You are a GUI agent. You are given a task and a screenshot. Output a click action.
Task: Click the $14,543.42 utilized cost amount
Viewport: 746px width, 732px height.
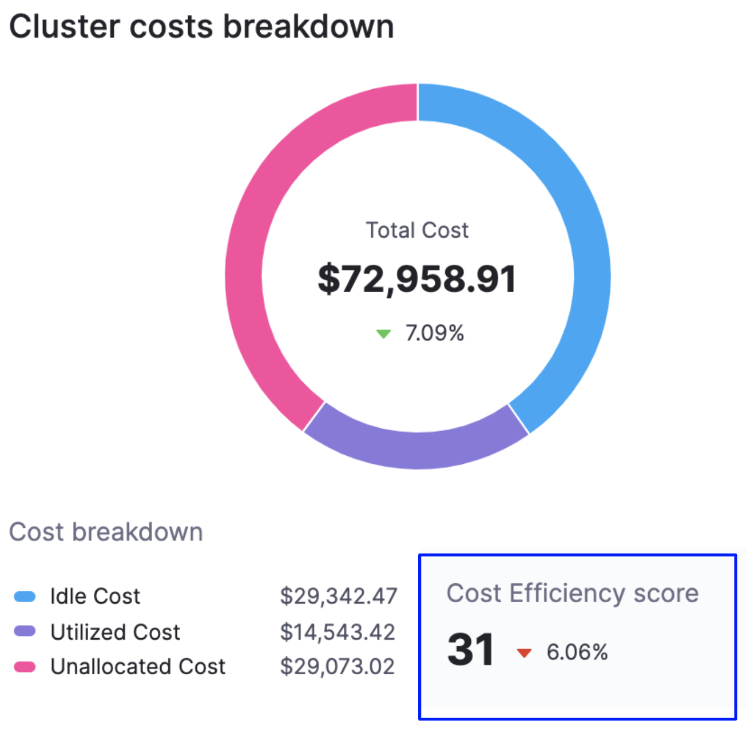click(338, 632)
